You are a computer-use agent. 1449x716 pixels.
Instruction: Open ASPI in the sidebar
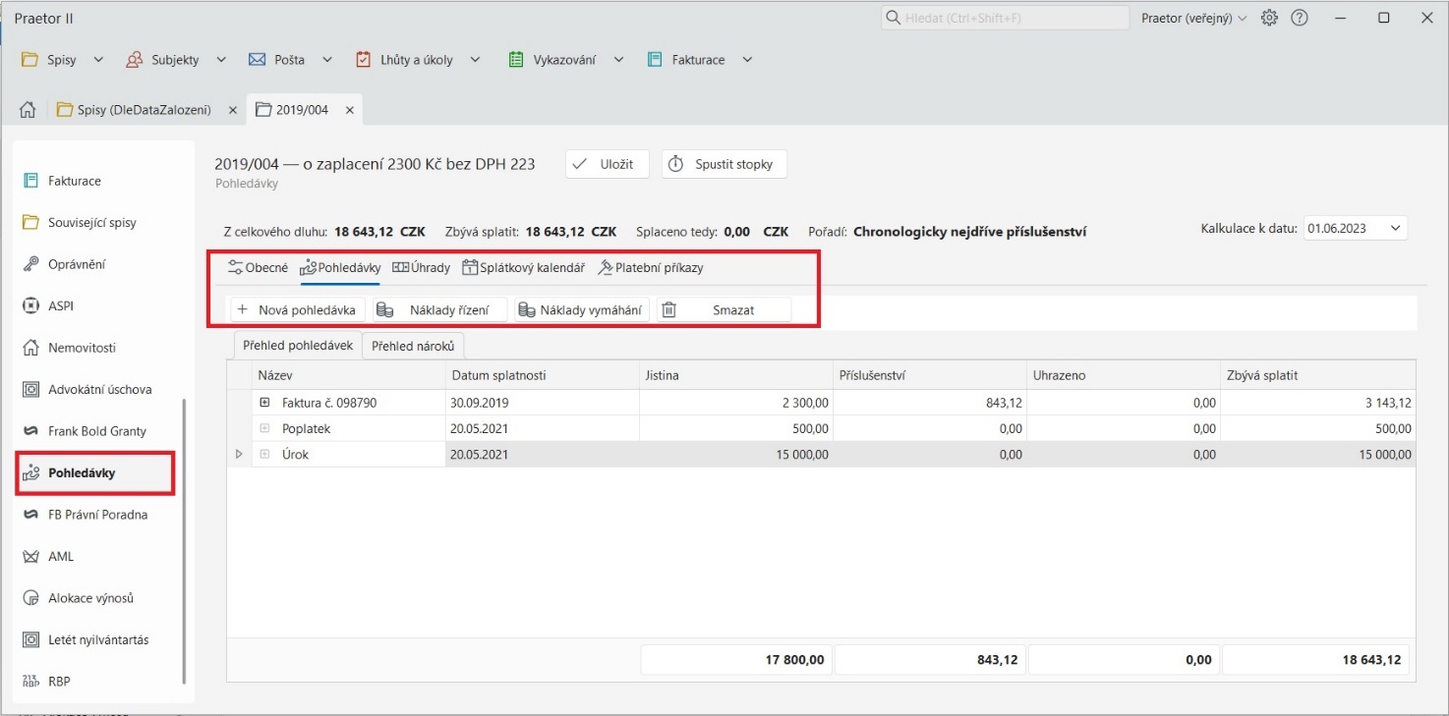[61, 305]
